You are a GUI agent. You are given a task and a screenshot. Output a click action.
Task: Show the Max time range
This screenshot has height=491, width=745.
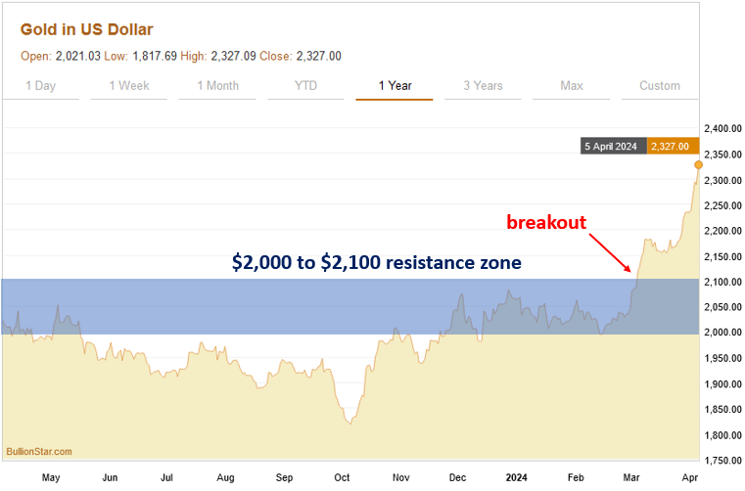(x=572, y=86)
